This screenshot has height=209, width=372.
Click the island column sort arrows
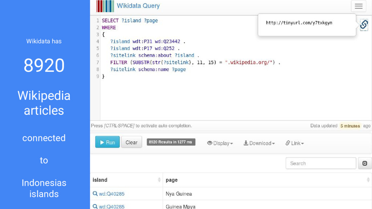tap(159, 180)
